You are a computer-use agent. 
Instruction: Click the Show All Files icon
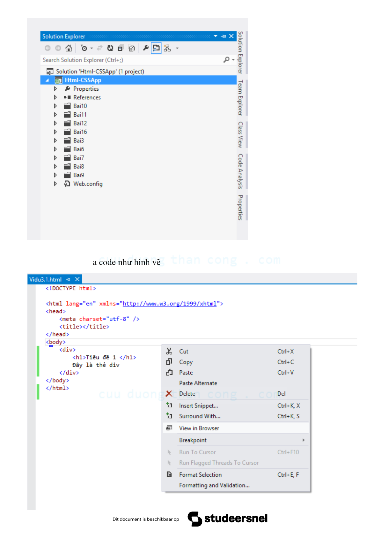coord(131,48)
